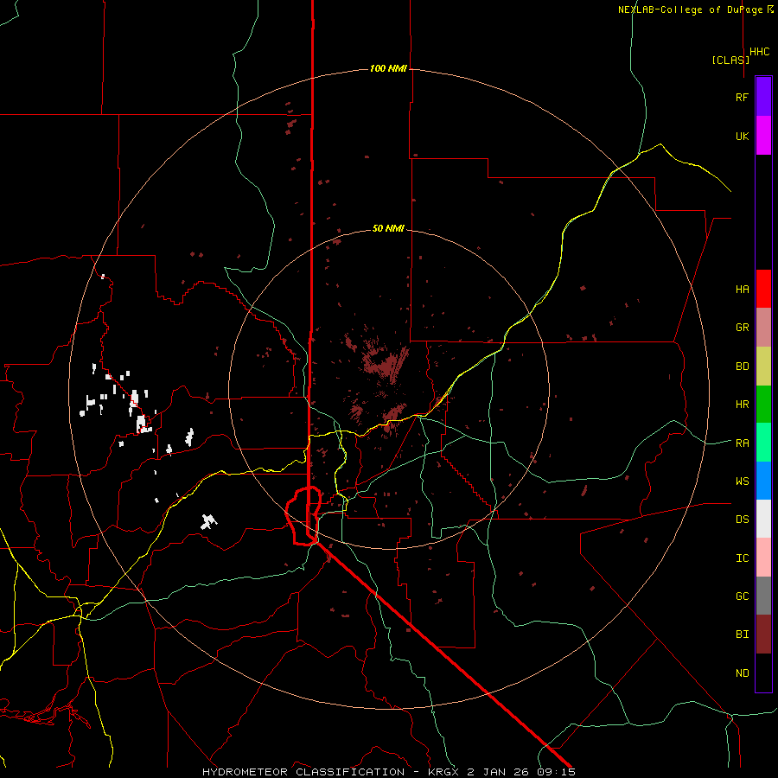Click the [CLAS] units label

pyautogui.click(x=730, y=60)
